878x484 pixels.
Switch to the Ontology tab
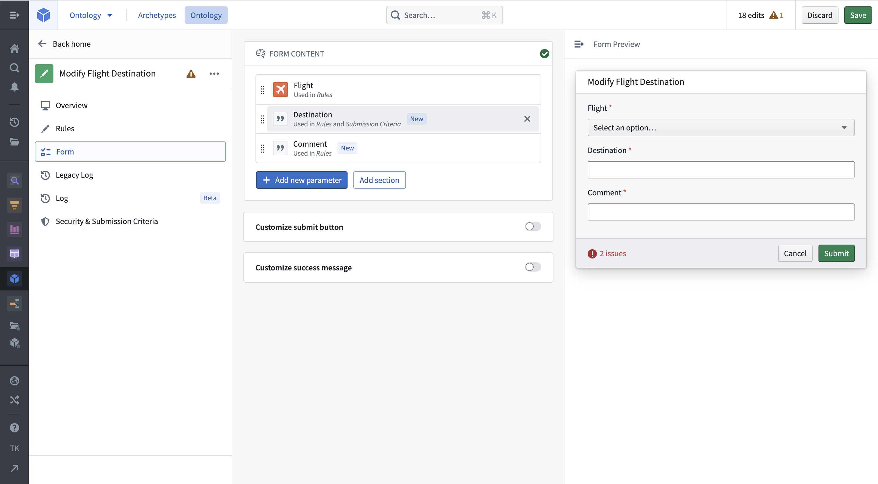tap(206, 15)
